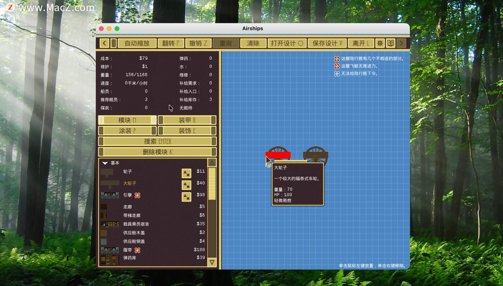Open the guide book icon
The width and height of the screenshot is (503, 286).
click(391, 43)
